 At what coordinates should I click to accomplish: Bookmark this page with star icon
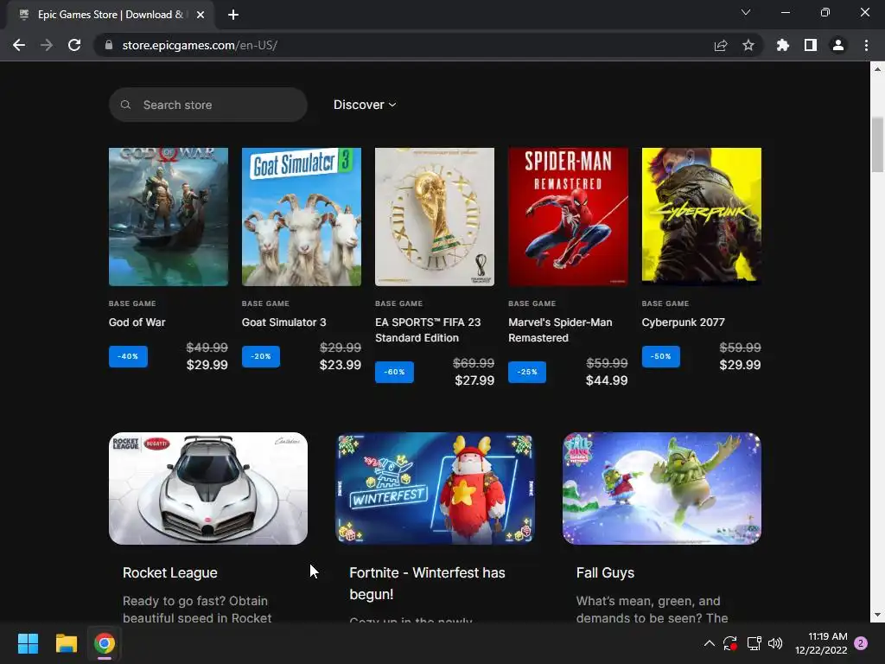pyautogui.click(x=748, y=45)
